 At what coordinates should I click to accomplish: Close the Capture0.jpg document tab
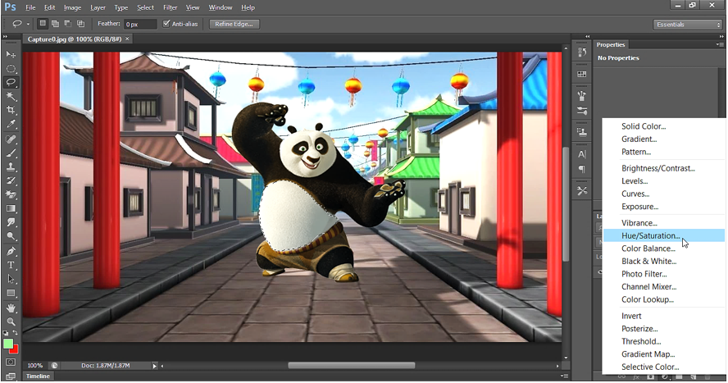click(127, 39)
